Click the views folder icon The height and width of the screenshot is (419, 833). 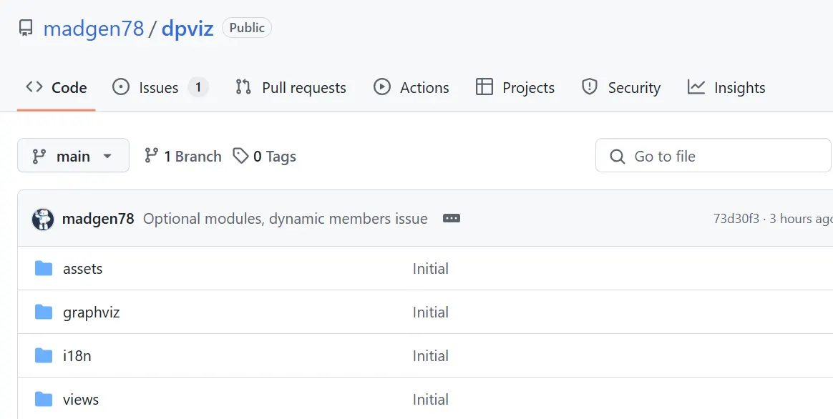tap(44, 400)
